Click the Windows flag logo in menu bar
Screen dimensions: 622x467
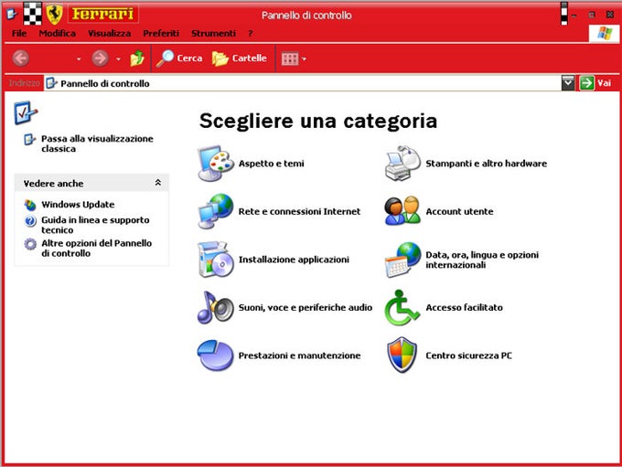[604, 33]
